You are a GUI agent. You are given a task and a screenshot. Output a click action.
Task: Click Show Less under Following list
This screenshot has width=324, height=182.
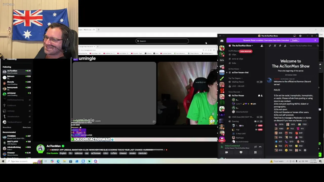click(x=27, y=127)
